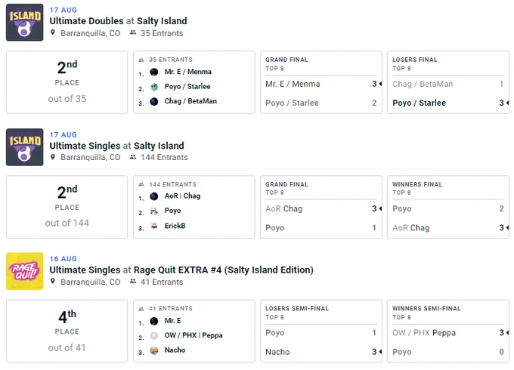Click the Rage Quit tournament logo
The height and width of the screenshot is (370, 514).
tap(25, 271)
